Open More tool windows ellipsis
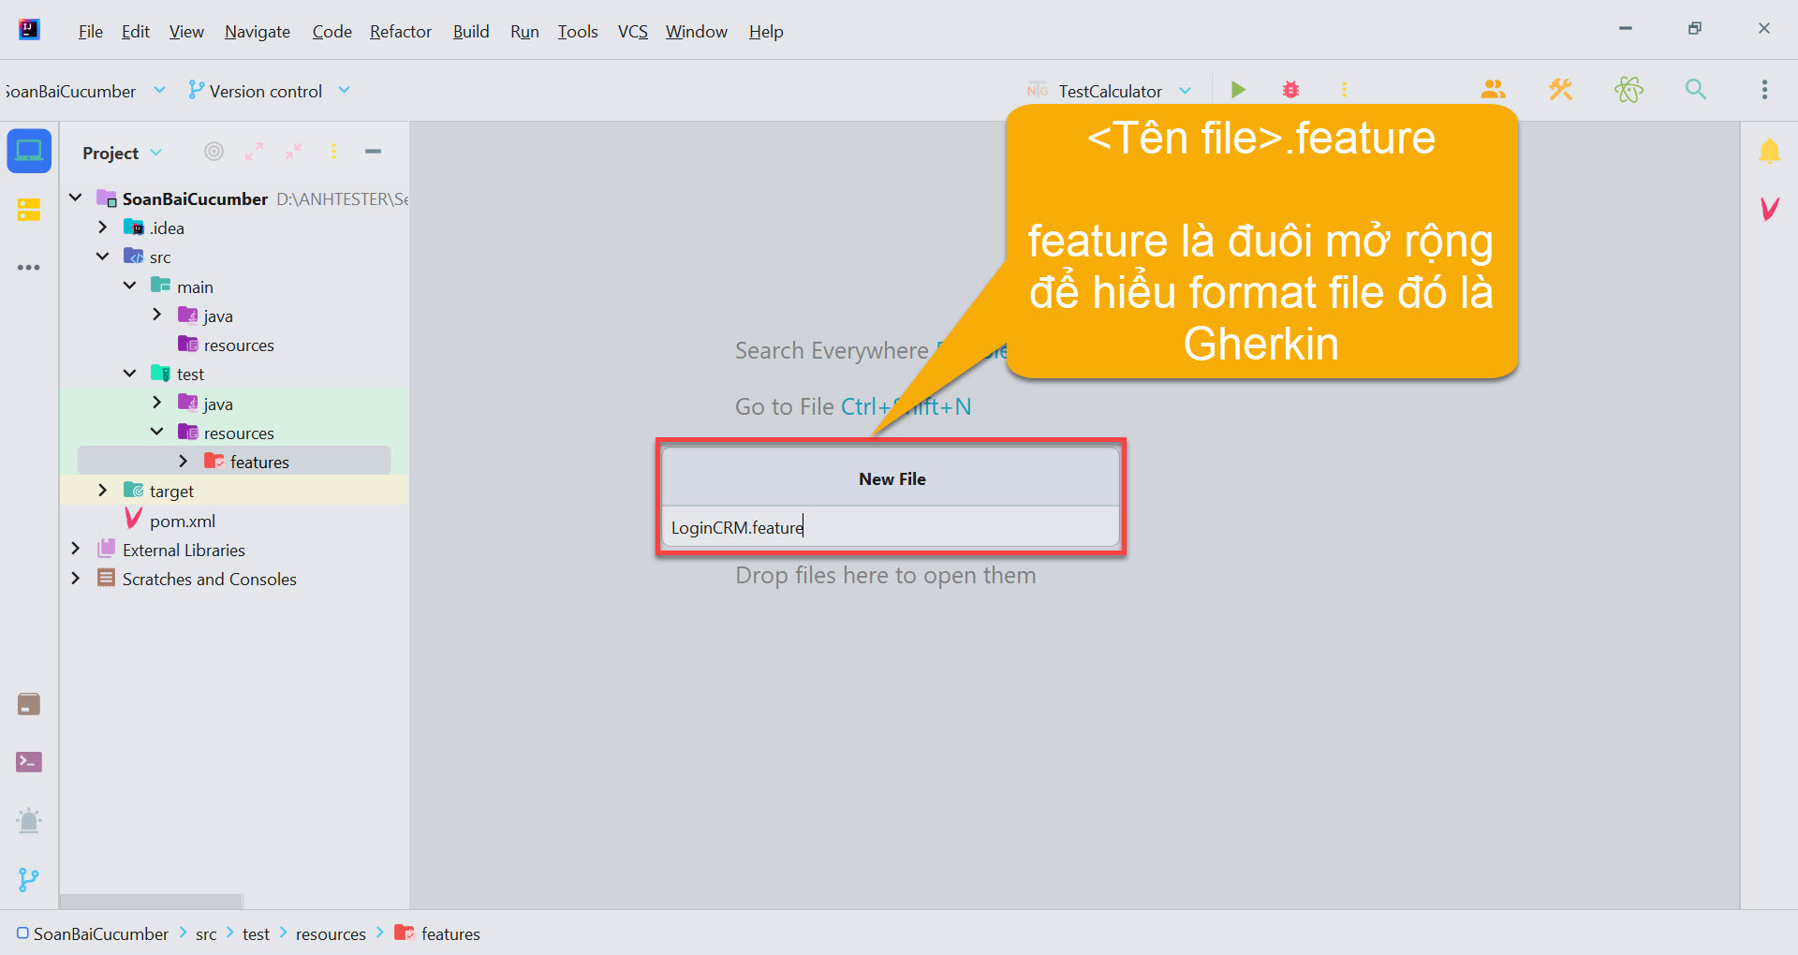The image size is (1798, 955). click(x=29, y=268)
